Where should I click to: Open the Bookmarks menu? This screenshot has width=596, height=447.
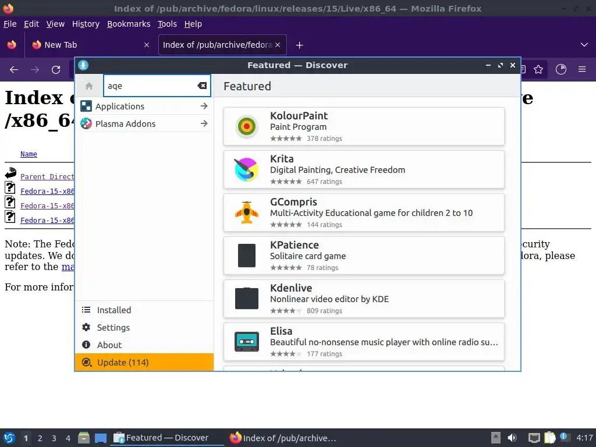[129, 24]
